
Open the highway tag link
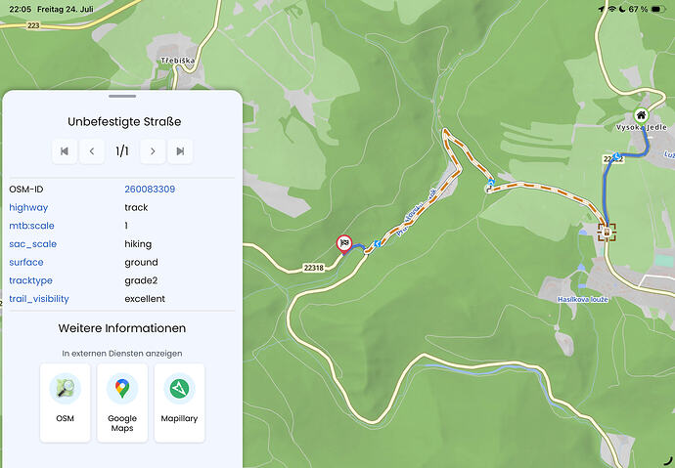(28, 207)
